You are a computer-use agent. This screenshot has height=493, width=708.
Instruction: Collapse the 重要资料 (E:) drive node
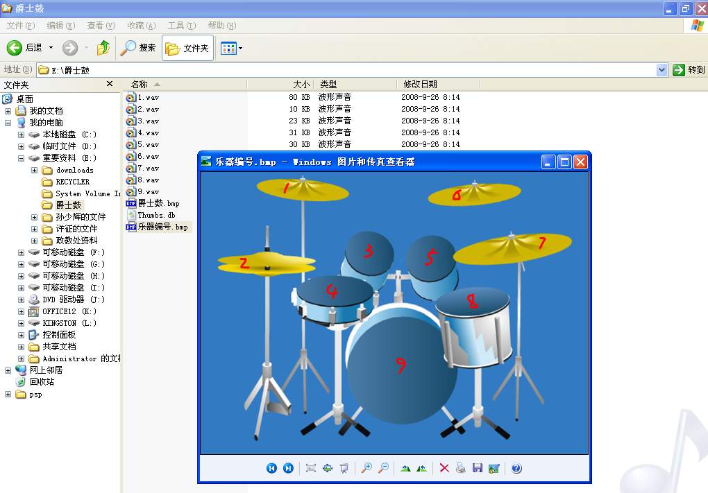coord(22,158)
